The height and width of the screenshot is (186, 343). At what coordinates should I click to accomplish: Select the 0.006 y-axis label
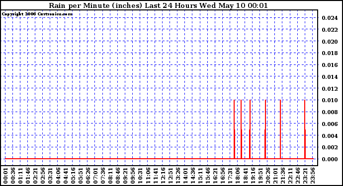pos(330,124)
